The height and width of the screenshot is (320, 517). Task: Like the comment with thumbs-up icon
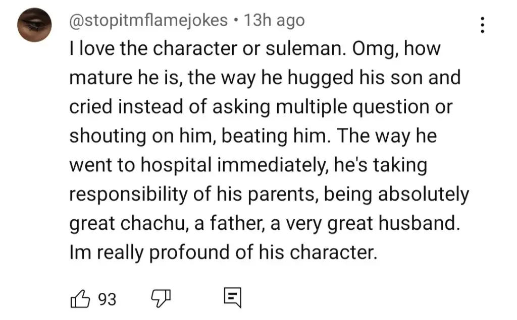80,299
